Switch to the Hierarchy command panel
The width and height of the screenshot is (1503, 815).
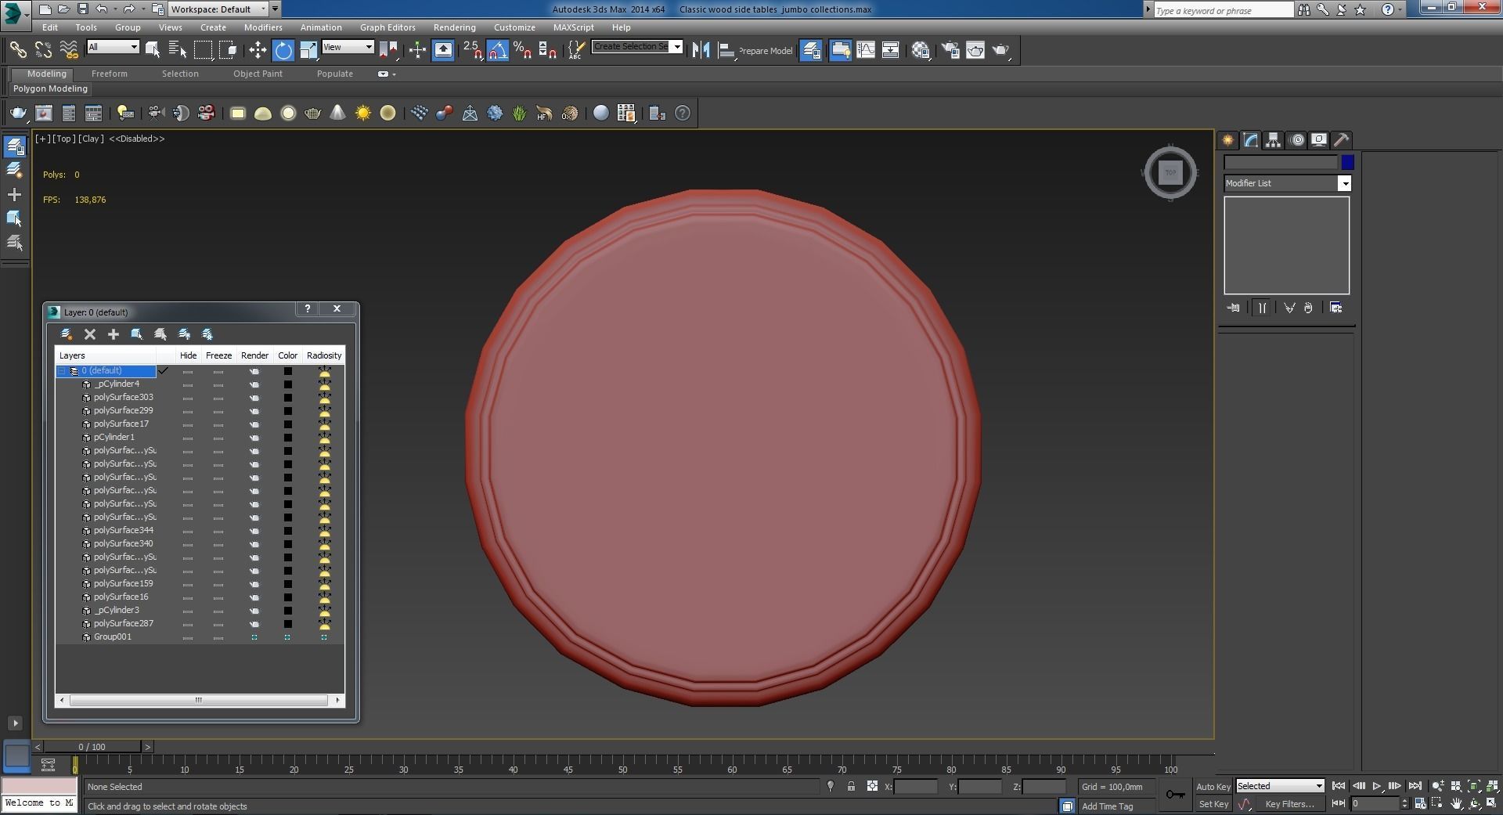click(x=1273, y=140)
